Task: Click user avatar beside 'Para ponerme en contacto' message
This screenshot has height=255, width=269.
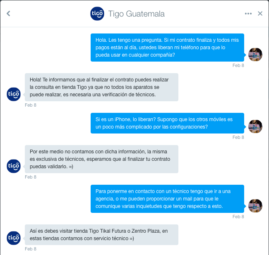Action: tap(255, 206)
